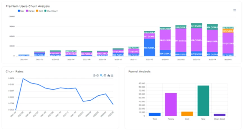The height and width of the screenshot is (130, 244).
Task: Click the purple Renew bar in Funnel Analysis
Action: pos(171,105)
